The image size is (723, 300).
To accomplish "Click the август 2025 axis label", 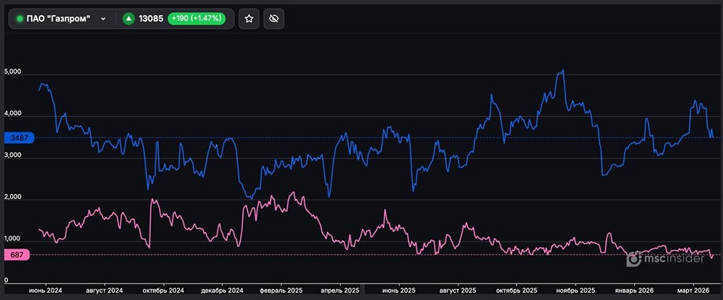I will [459, 291].
